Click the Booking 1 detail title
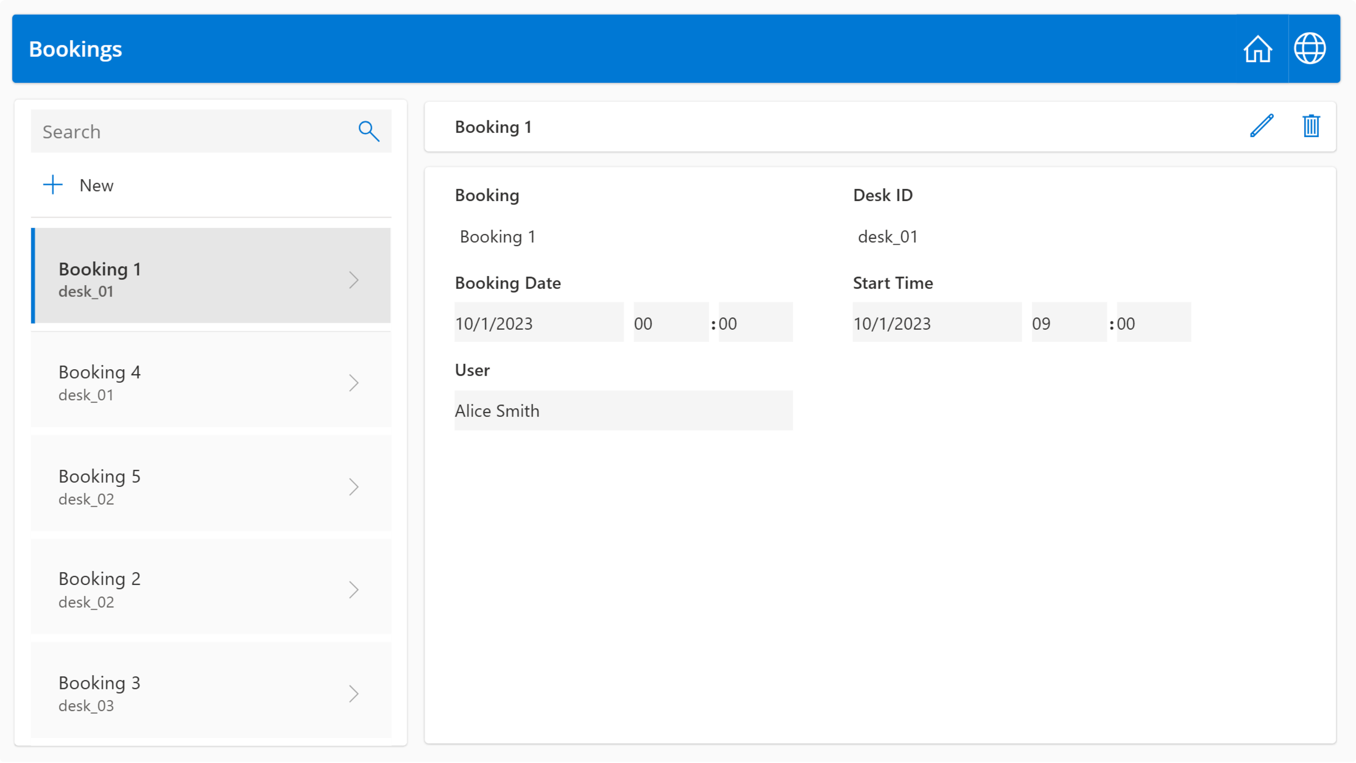Image resolution: width=1356 pixels, height=763 pixels. 493,127
